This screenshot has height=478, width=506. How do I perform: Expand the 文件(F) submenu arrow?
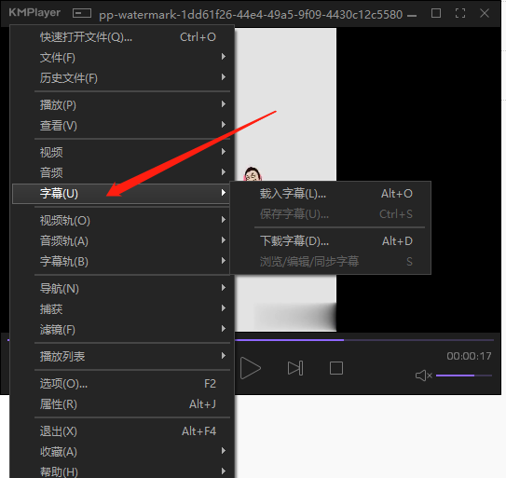[x=224, y=57]
